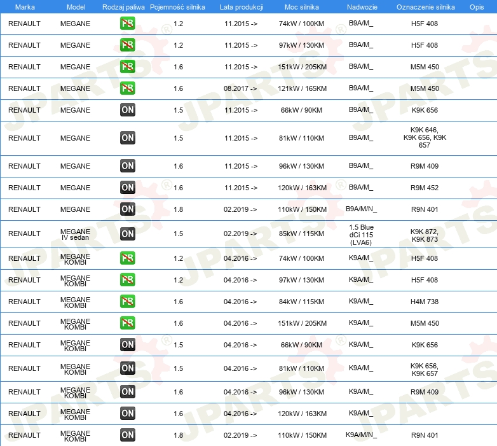497x446 pixels.
Task: Click the petrol icon for MEGANE KOMBI H4M 738
Action: [127, 302]
